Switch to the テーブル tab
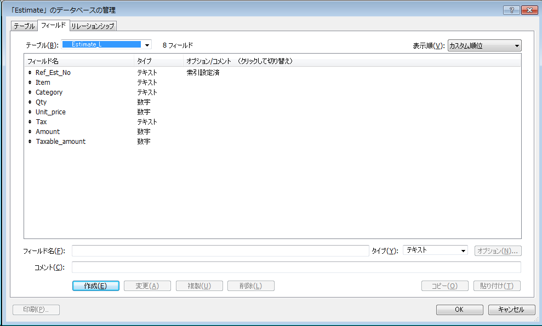 click(24, 25)
